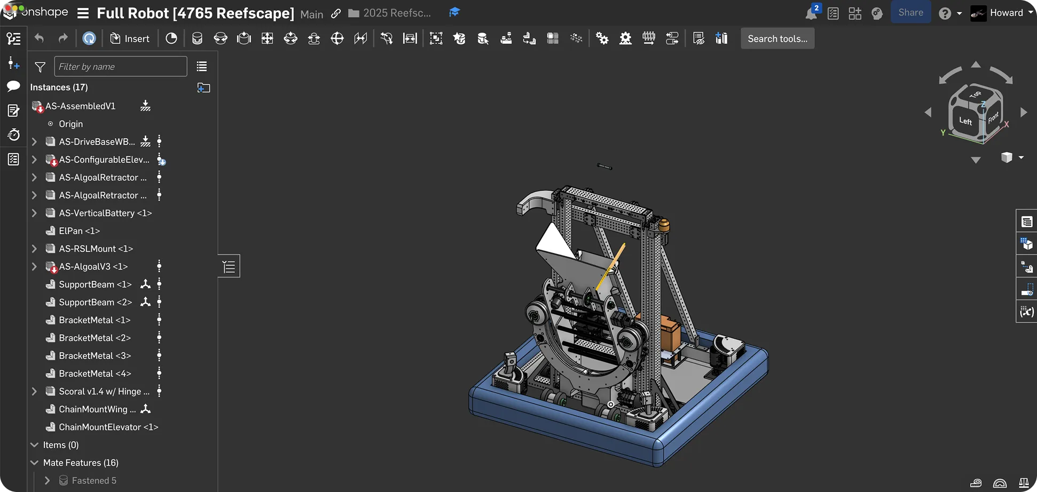Click the Insert parts and assemblies button
The height and width of the screenshot is (492, 1037).
130,38
